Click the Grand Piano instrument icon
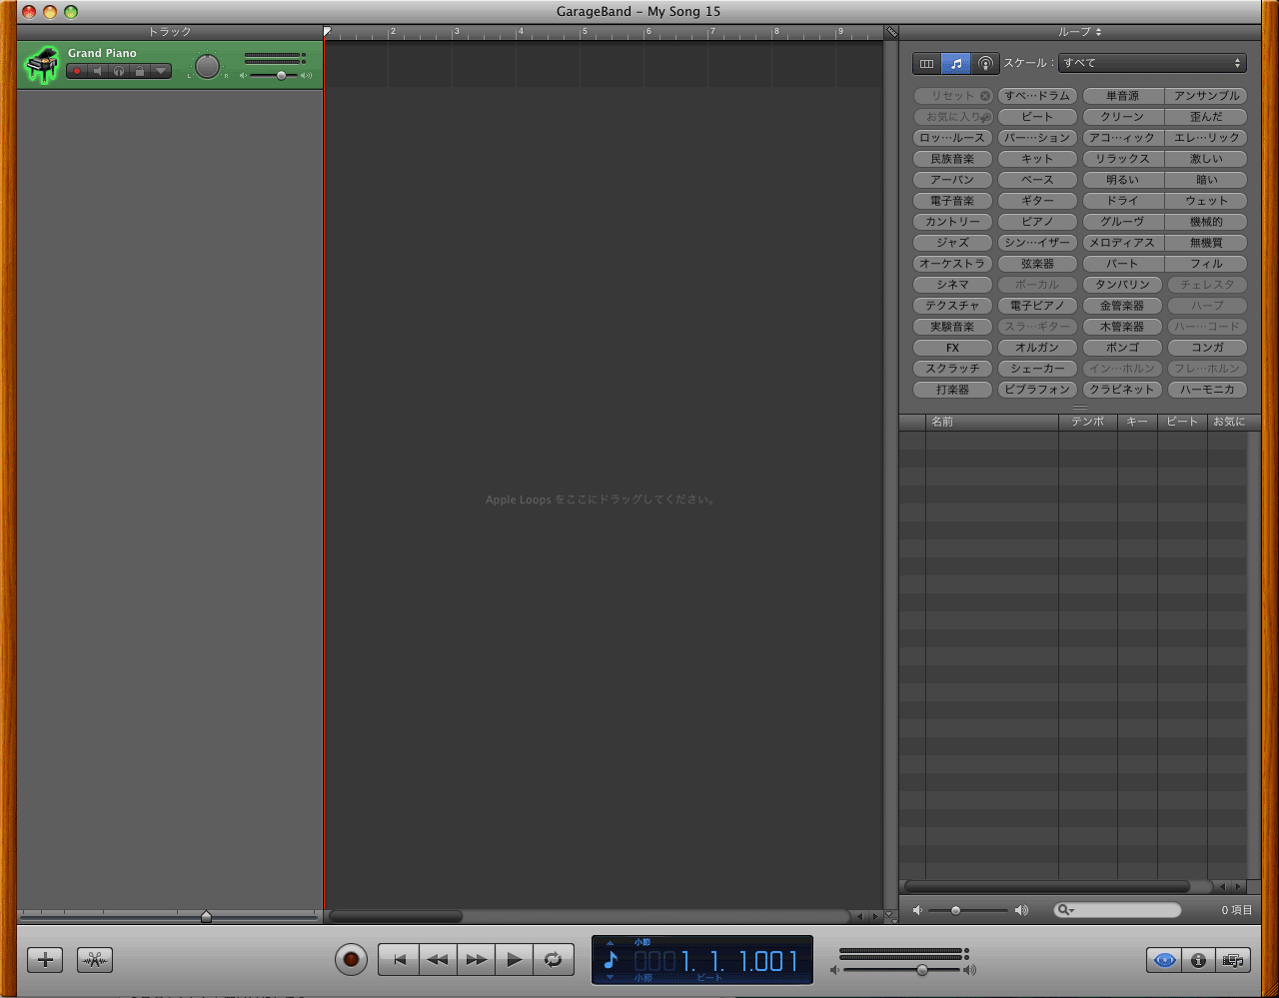 (41, 65)
